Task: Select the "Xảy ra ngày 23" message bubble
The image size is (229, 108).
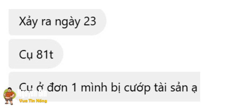Action: point(57,22)
